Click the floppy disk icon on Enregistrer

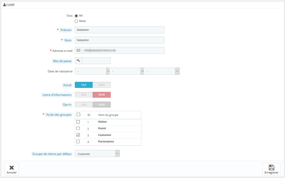click(x=271, y=167)
